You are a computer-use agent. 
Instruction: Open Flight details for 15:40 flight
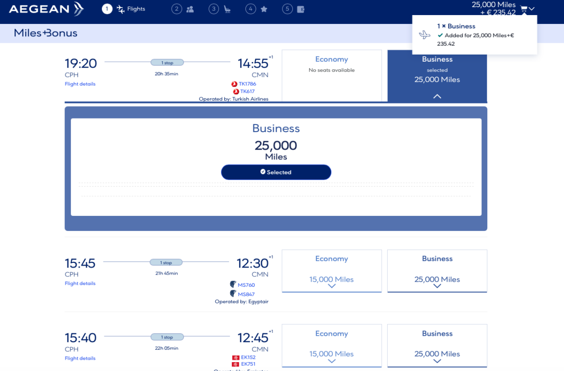point(80,358)
